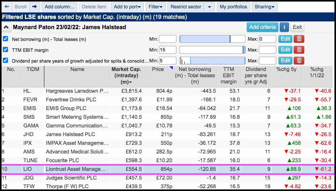336x191 pixels.
Task: Toggle the TTM EBIT margin checkbox
Action: click(x=6, y=50)
